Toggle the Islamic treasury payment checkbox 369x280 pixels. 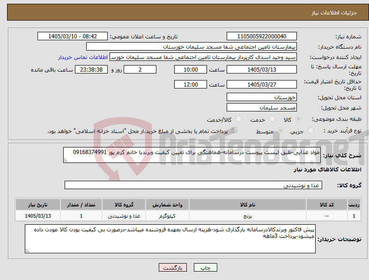[234, 130]
